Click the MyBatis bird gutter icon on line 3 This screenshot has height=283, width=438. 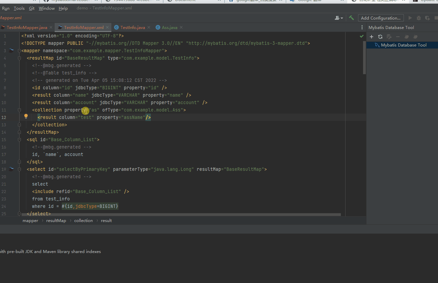(11, 51)
